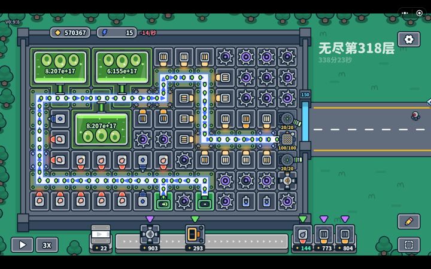Buy the orange module priced 293
The image size is (431, 269).
(x=195, y=238)
